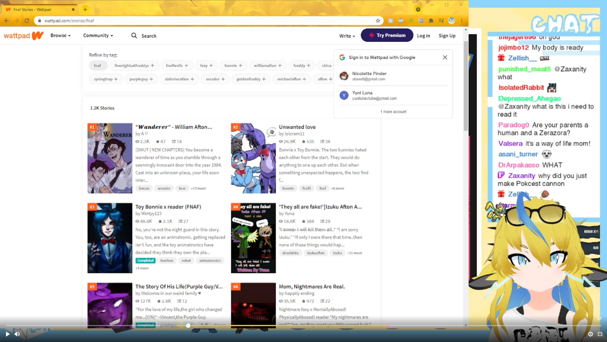This screenshot has width=607, height=342.
Task: Expand the Browse dropdown
Action: [x=61, y=35]
